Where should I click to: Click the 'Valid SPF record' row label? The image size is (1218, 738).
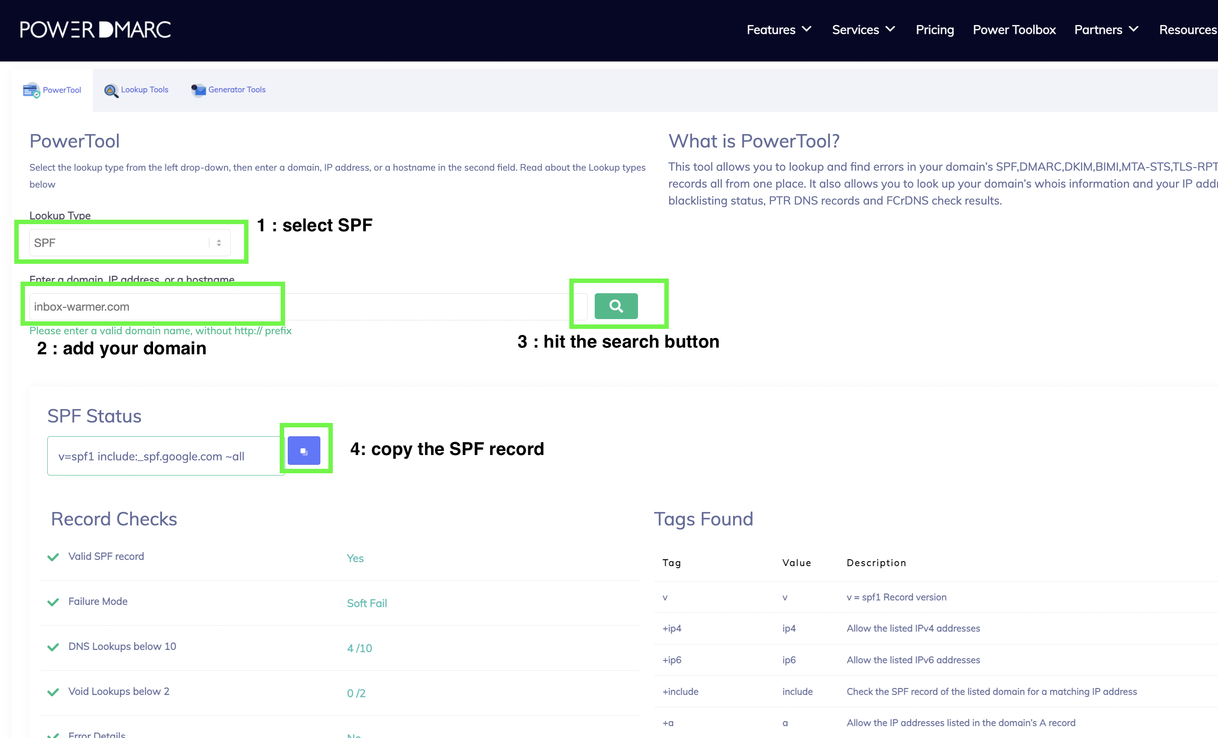click(106, 556)
